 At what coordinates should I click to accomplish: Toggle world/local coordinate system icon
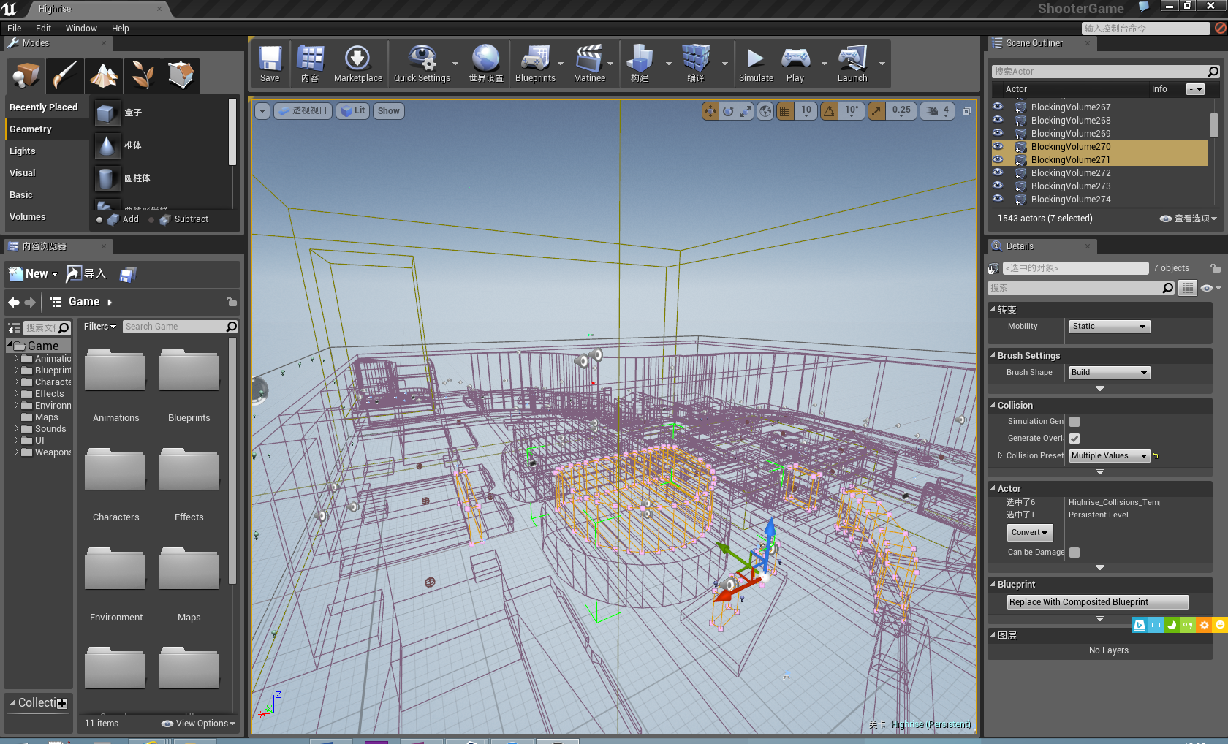765,111
